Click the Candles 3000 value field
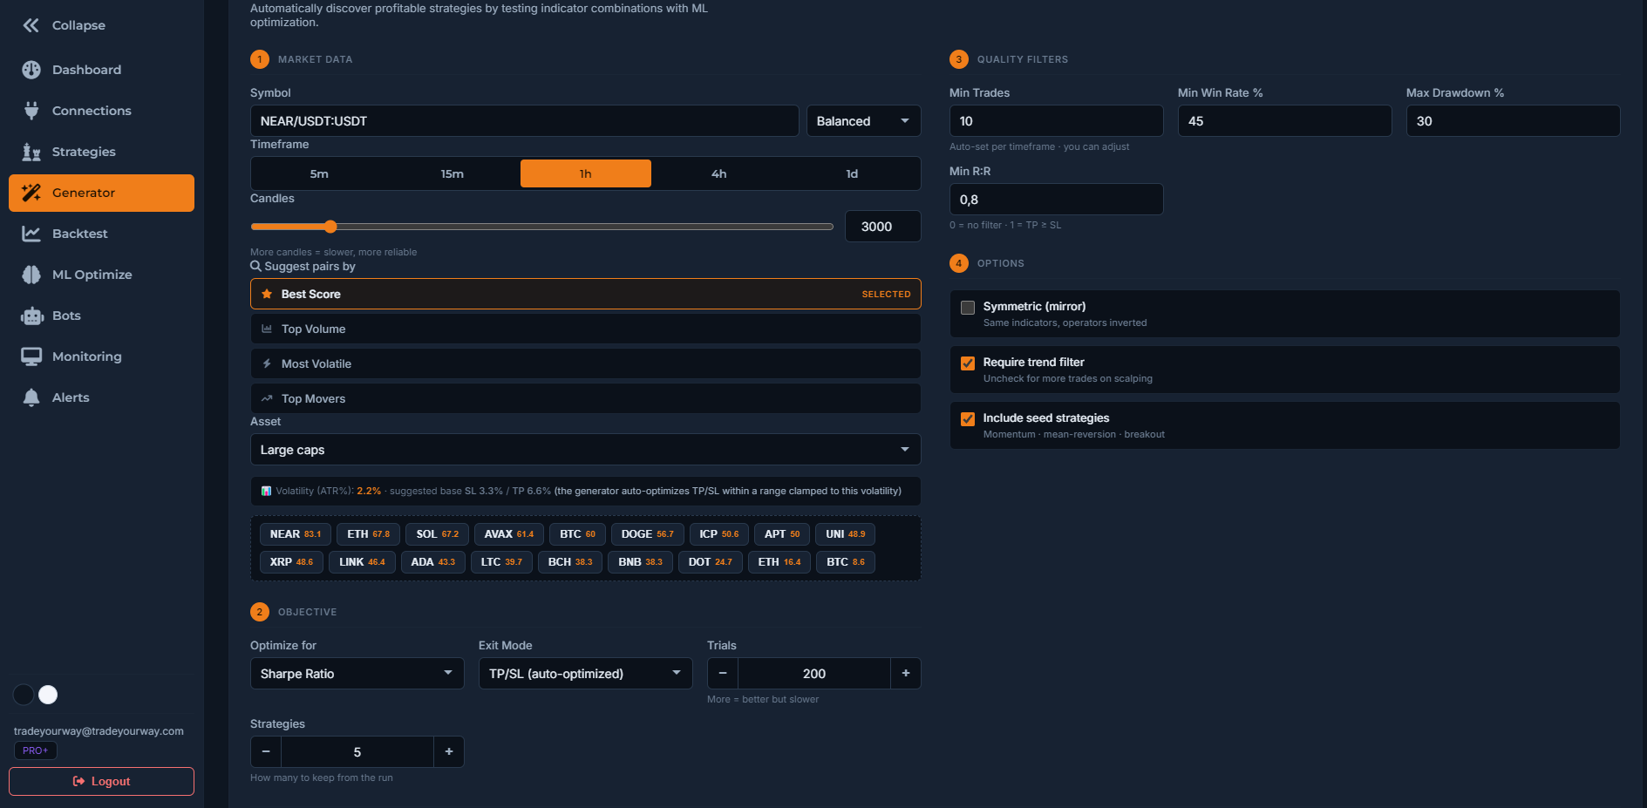1647x808 pixels. click(882, 227)
